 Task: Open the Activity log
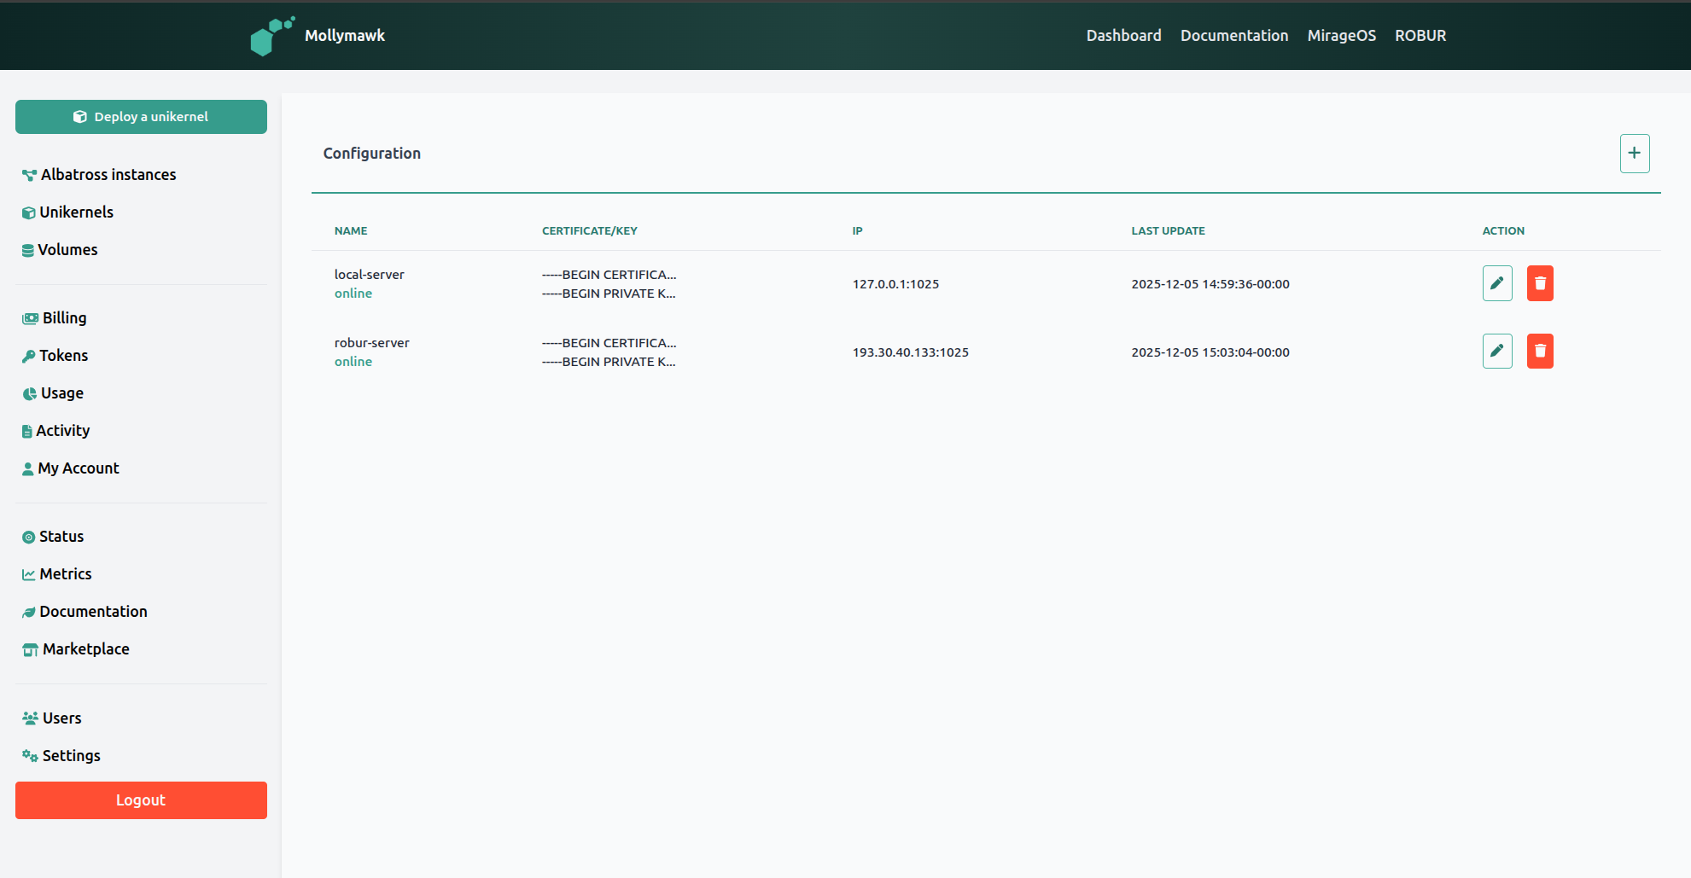coord(62,431)
